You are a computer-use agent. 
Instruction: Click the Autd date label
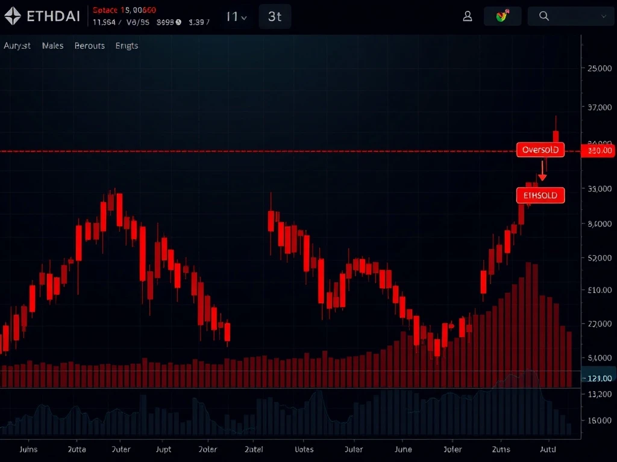tap(548, 449)
